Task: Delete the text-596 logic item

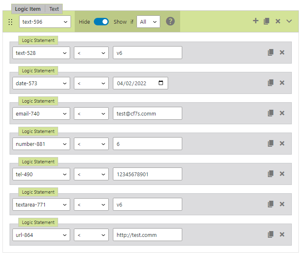Action: click(x=278, y=21)
